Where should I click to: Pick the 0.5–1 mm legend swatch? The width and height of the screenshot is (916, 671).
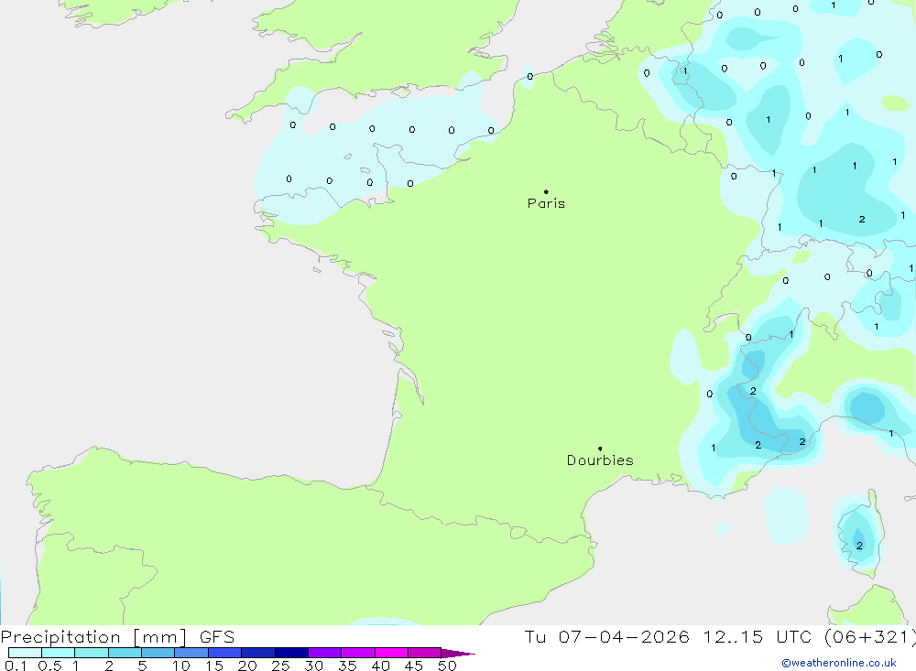click(x=59, y=653)
